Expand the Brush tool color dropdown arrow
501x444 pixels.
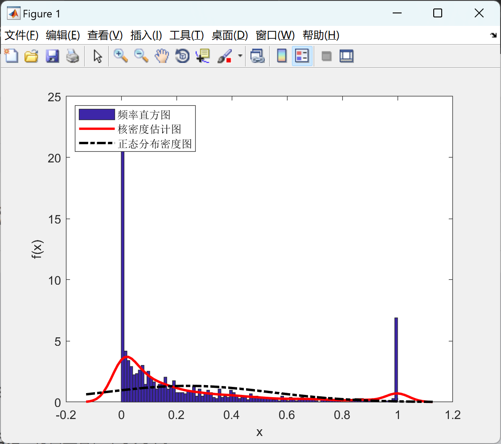(240, 56)
